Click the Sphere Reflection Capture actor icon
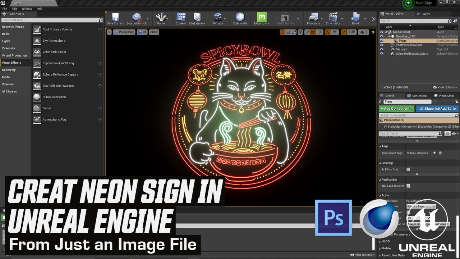The image size is (460, 259). coord(37,74)
